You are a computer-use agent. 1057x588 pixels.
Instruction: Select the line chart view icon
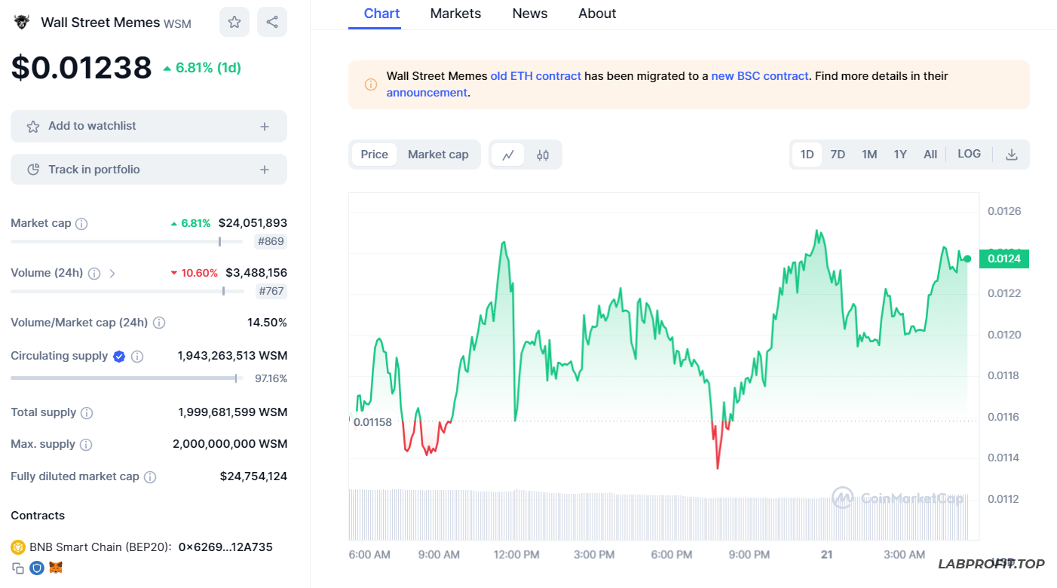click(x=508, y=155)
